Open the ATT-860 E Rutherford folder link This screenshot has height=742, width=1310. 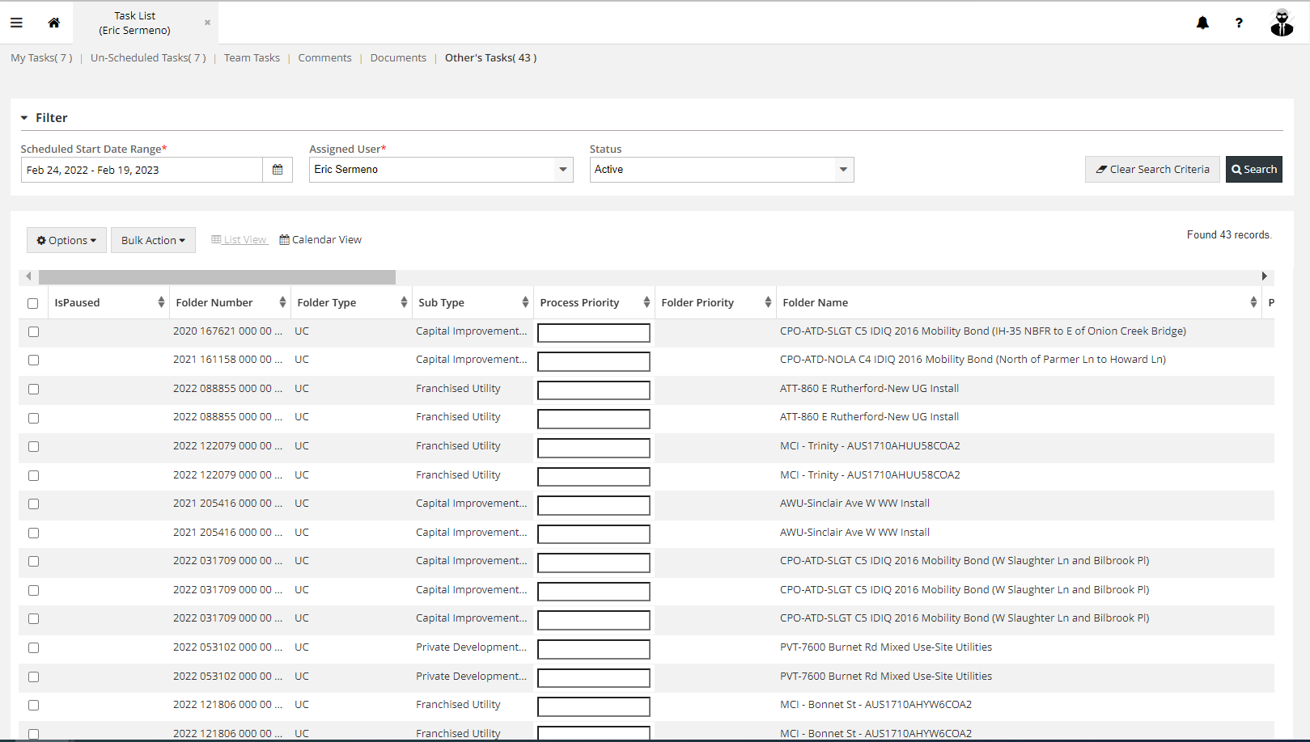click(869, 388)
